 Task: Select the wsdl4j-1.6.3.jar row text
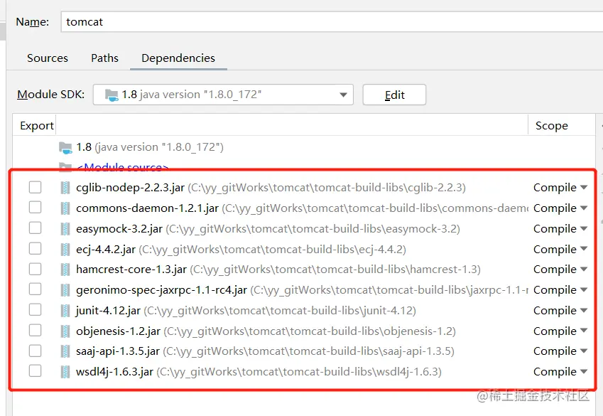pos(259,372)
